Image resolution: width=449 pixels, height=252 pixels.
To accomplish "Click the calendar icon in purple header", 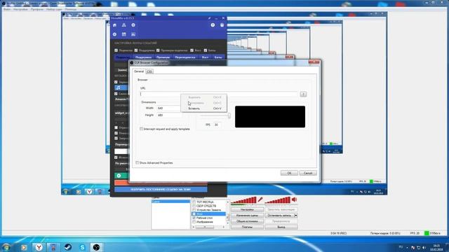I will pos(123,34).
